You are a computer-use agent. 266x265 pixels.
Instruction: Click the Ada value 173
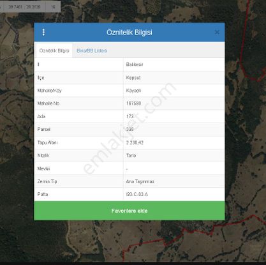129,116
